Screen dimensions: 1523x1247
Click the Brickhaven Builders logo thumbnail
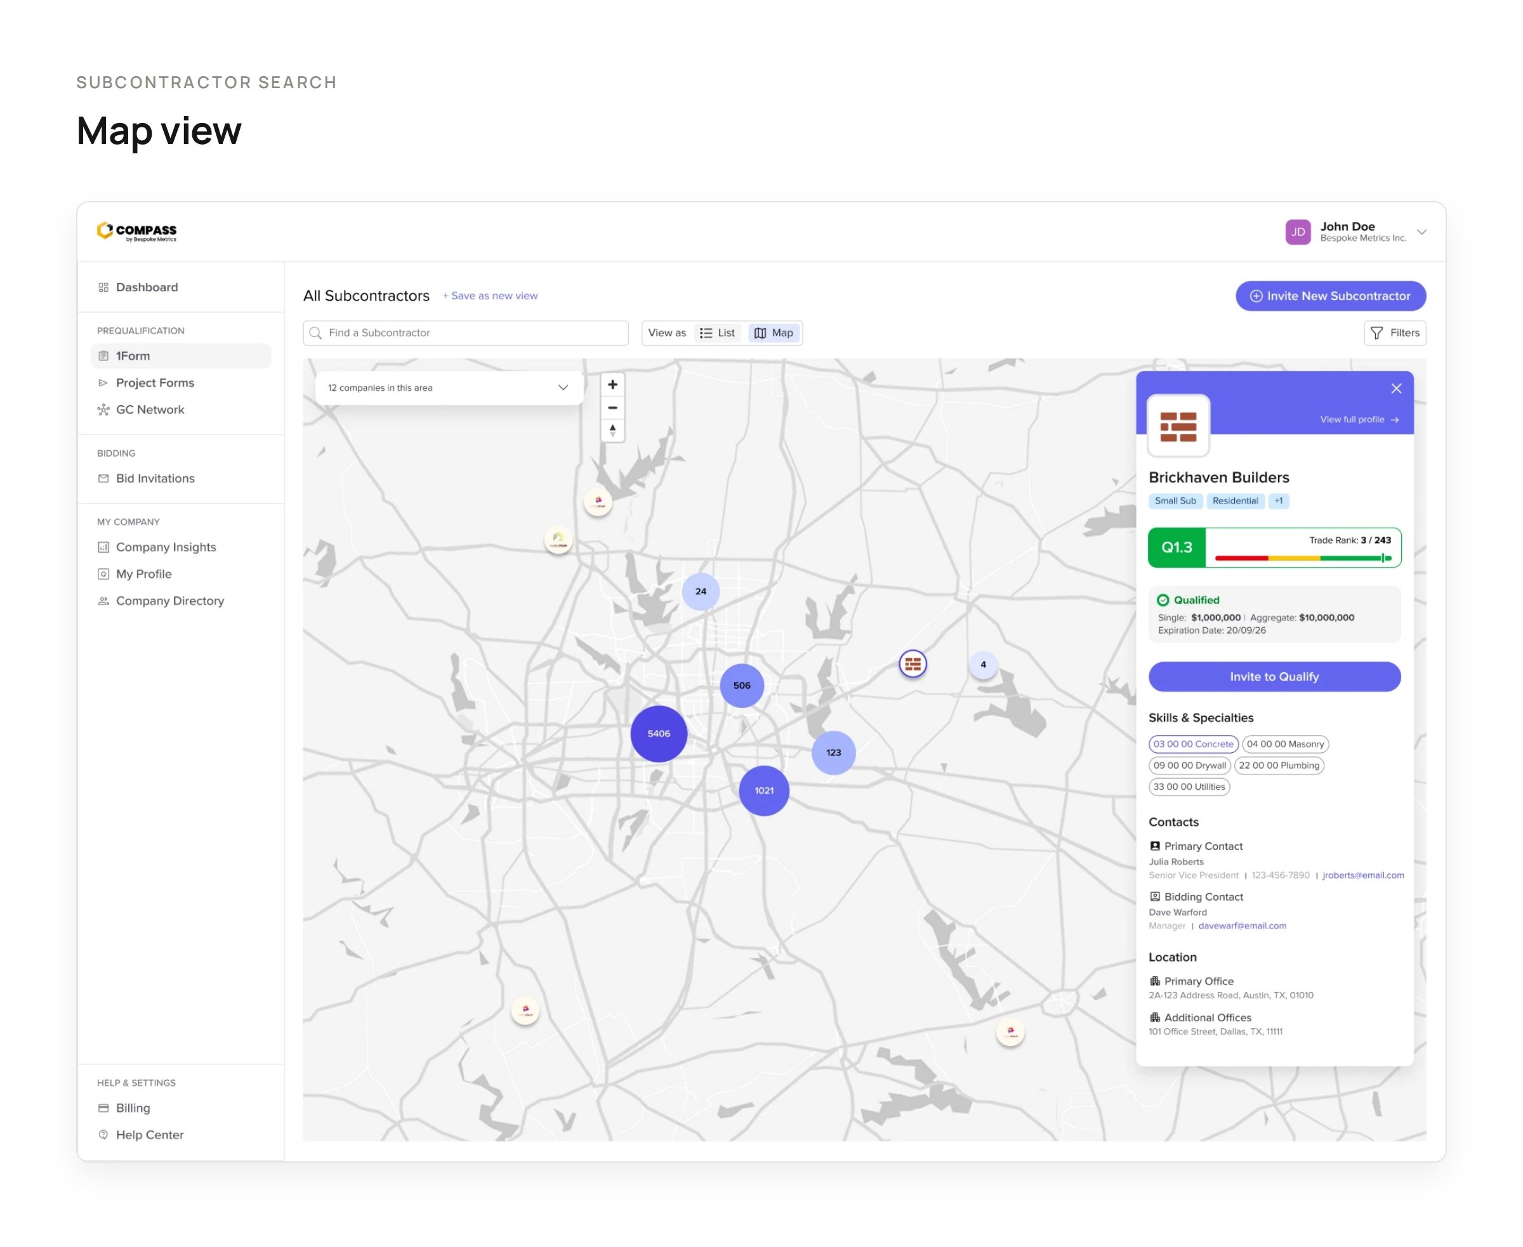pyautogui.click(x=1178, y=426)
